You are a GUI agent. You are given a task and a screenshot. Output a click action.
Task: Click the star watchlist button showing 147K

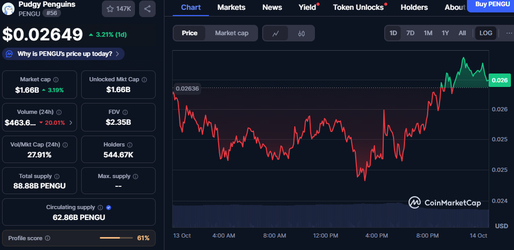tap(117, 9)
